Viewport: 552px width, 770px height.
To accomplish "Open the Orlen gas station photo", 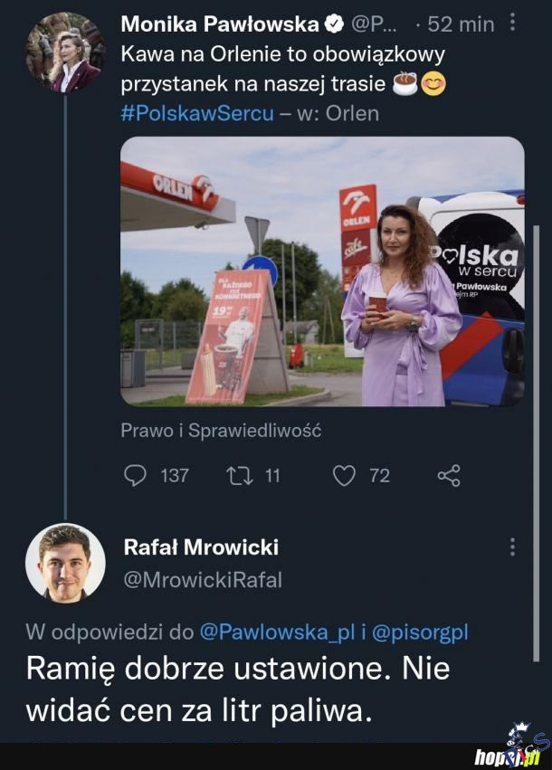I will pyautogui.click(x=322, y=271).
